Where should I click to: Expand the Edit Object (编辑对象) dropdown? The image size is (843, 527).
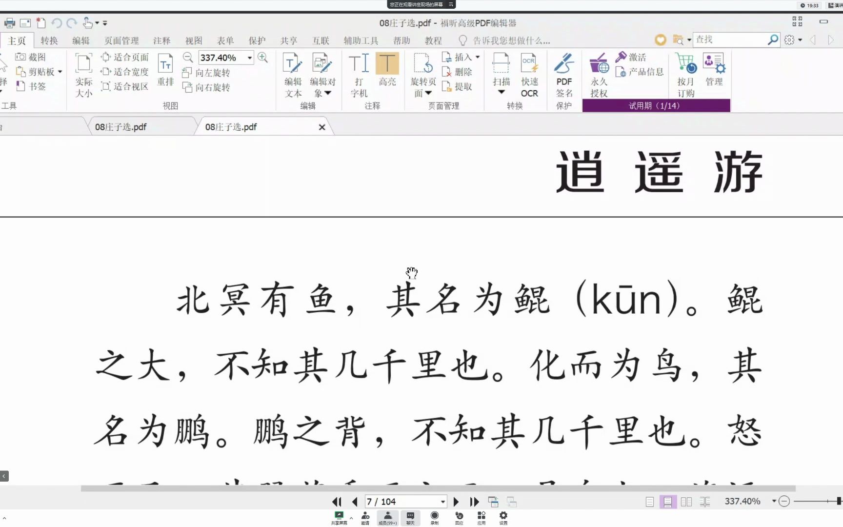click(328, 93)
